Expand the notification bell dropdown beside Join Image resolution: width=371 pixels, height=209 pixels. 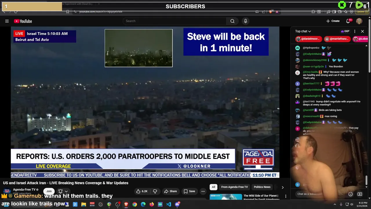(66, 191)
